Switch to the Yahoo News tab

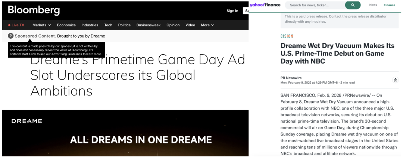point(373,5)
